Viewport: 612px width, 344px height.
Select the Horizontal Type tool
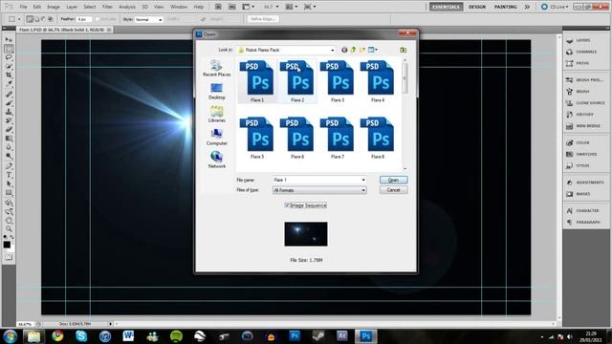click(9, 175)
